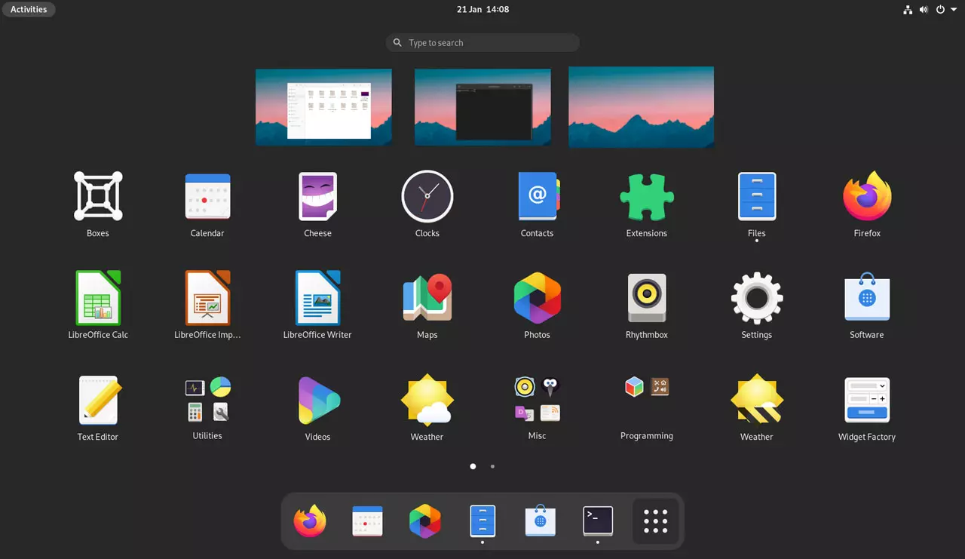The width and height of the screenshot is (965, 559).
Task: Open the Extensions puzzle-piece app
Action: 647,197
